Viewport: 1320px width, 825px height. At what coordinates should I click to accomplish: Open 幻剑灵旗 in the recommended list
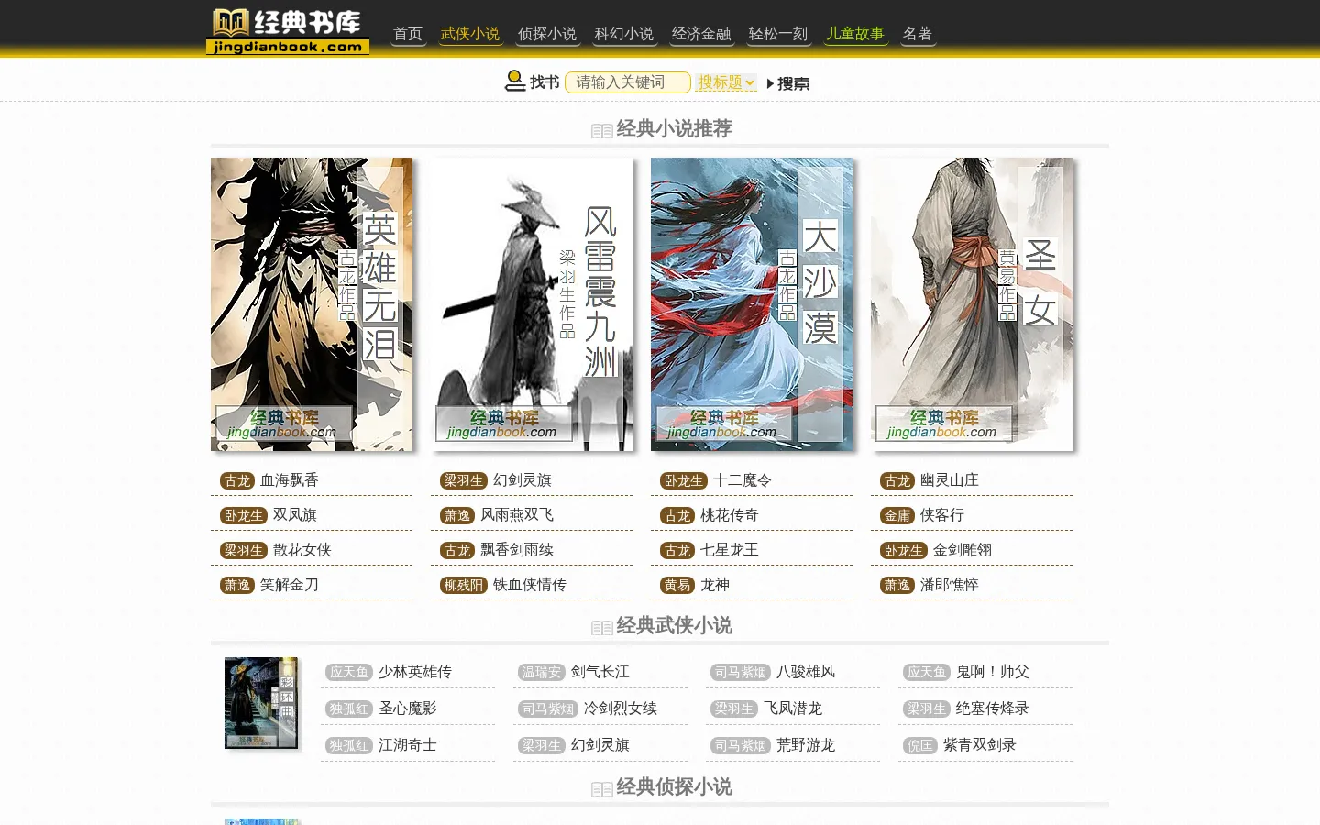[x=522, y=480]
